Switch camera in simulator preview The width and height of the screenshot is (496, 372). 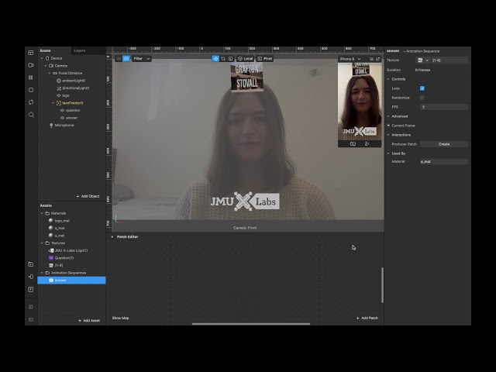(x=353, y=144)
